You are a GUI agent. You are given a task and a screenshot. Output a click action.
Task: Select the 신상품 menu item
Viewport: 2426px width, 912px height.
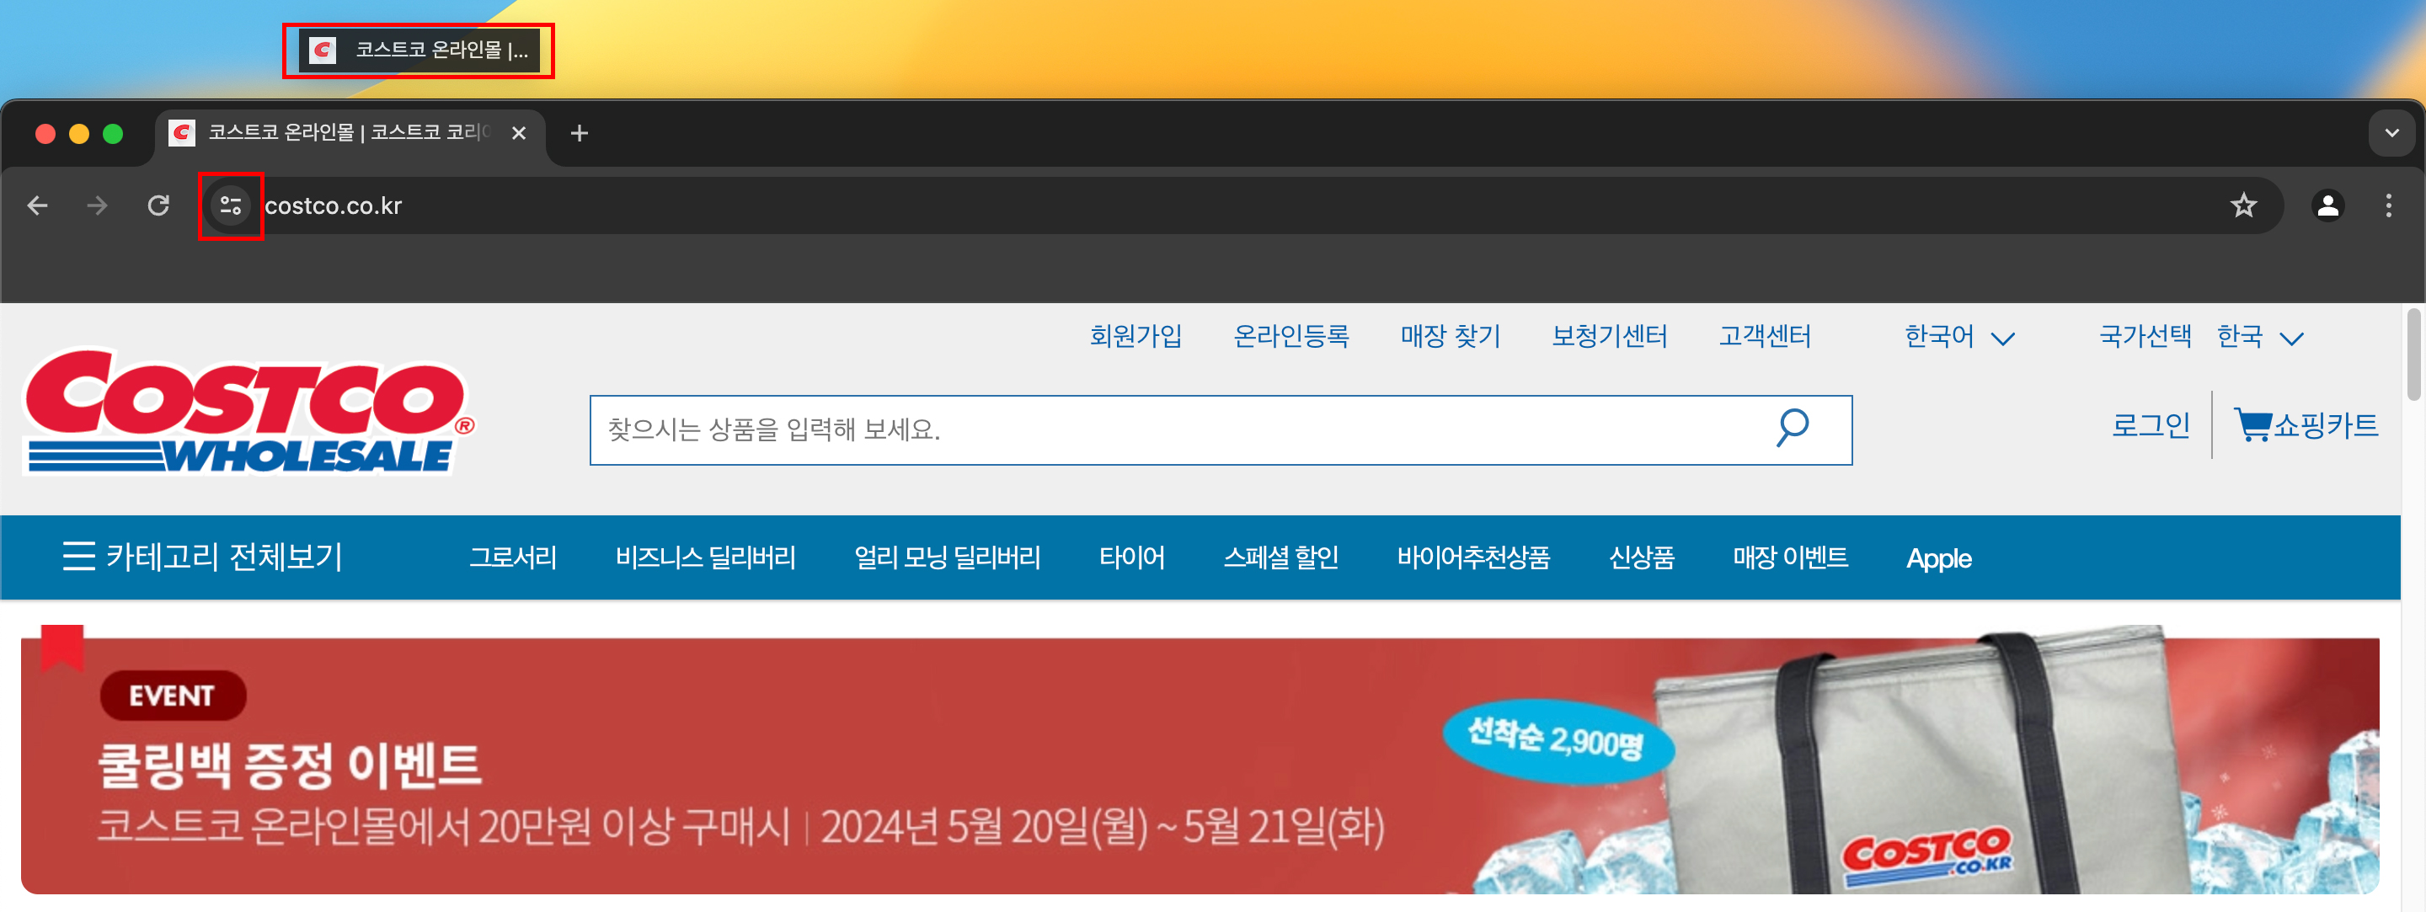point(1642,557)
